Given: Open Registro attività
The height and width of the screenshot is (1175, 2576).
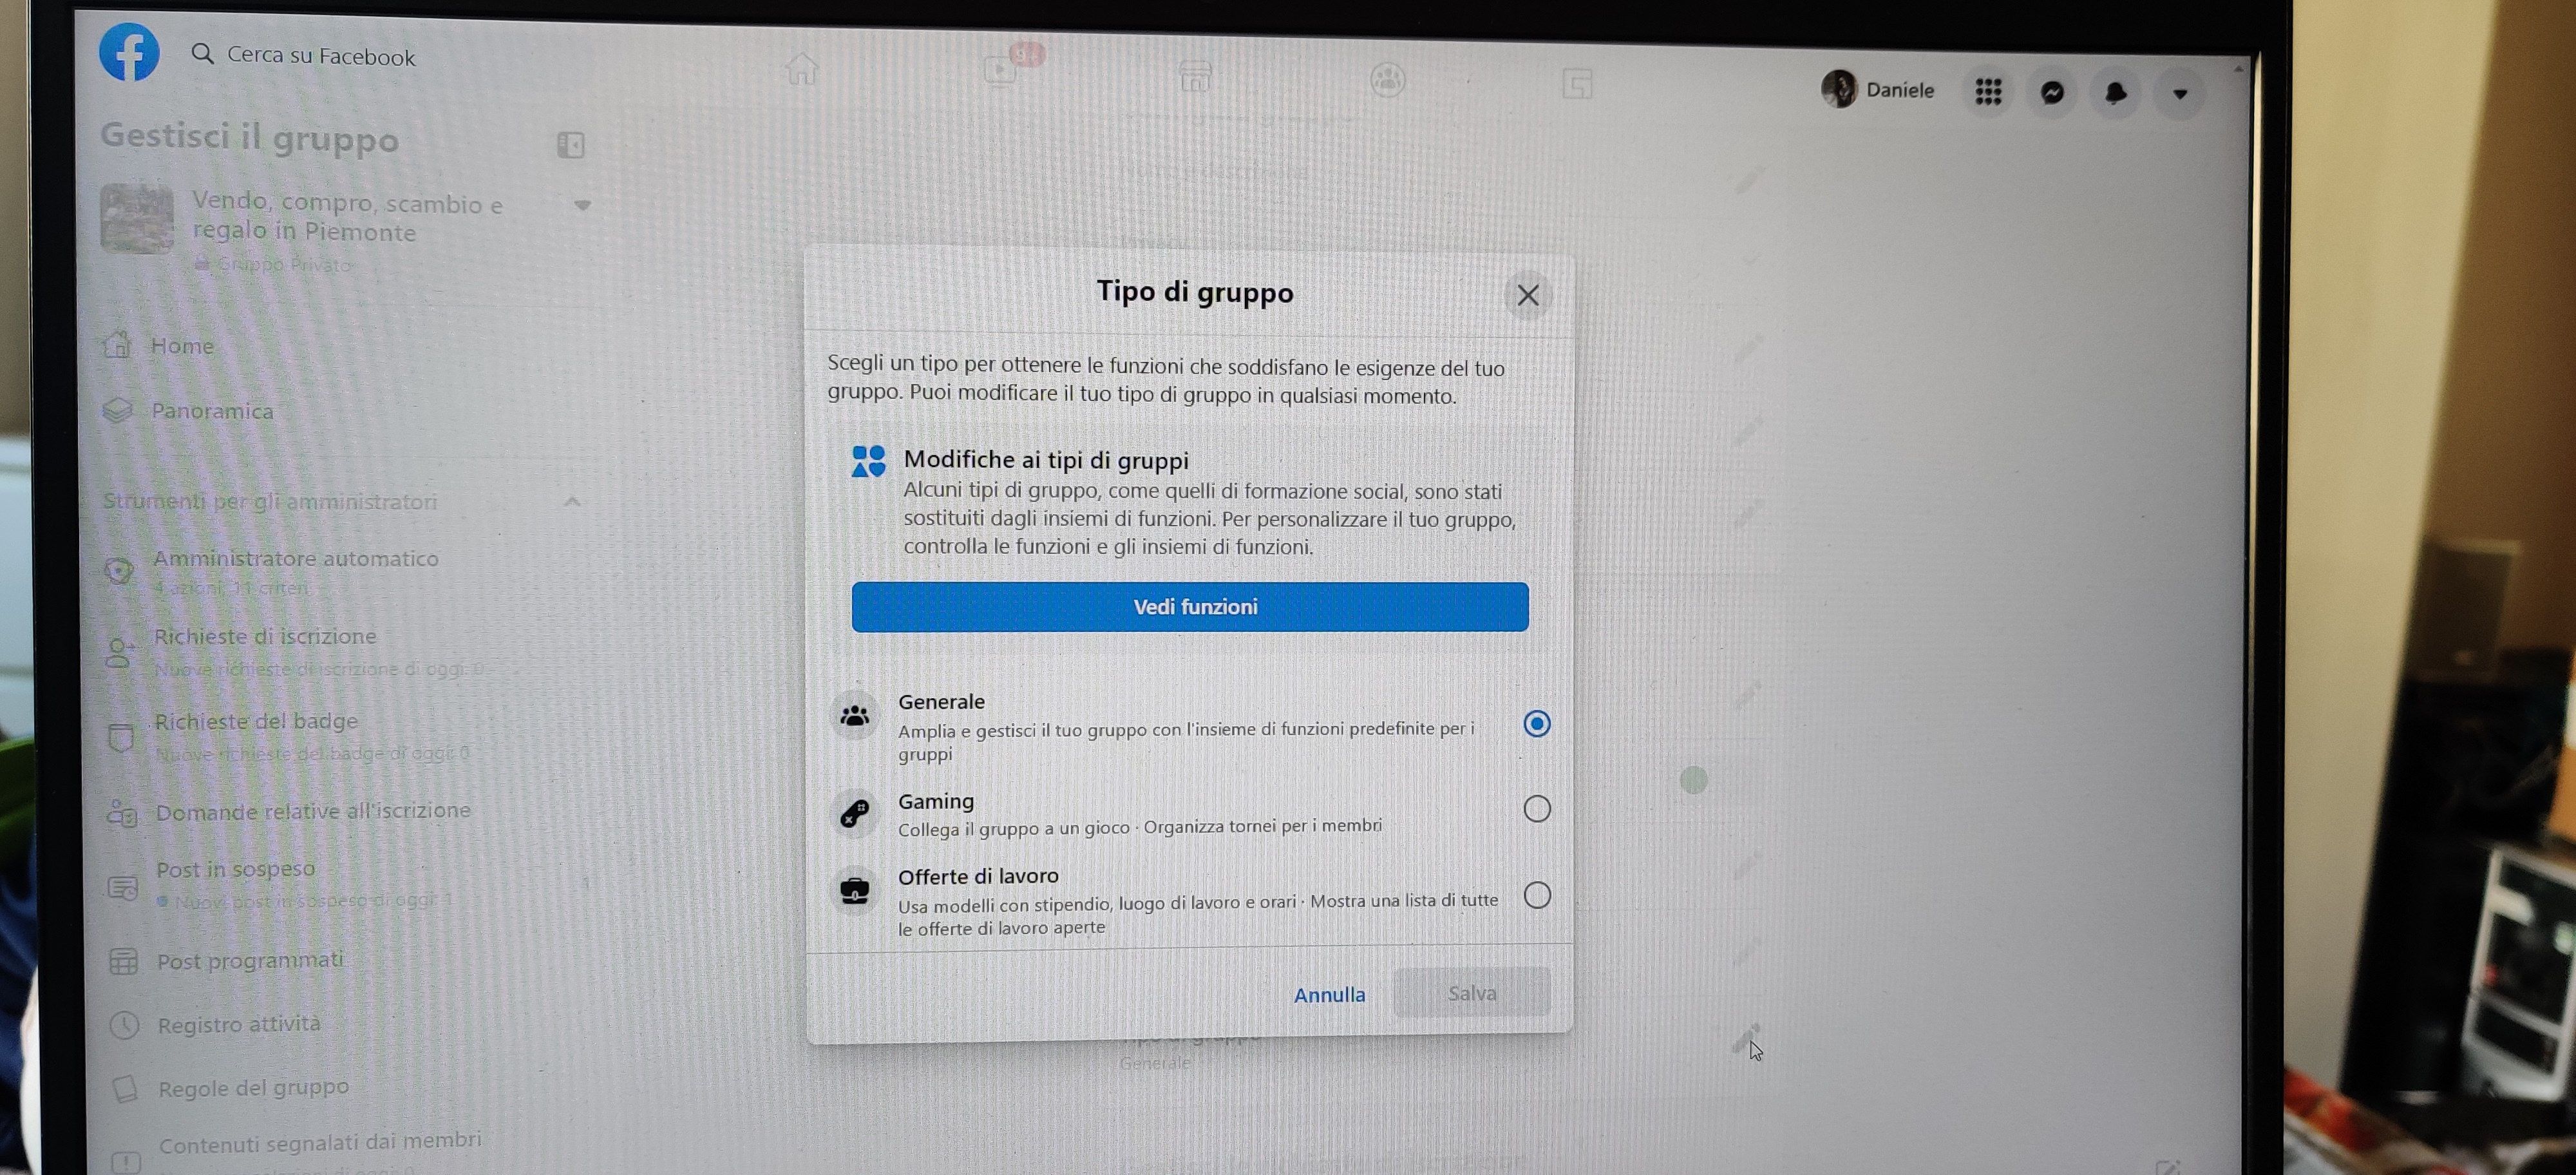Looking at the screenshot, I should [x=239, y=1024].
